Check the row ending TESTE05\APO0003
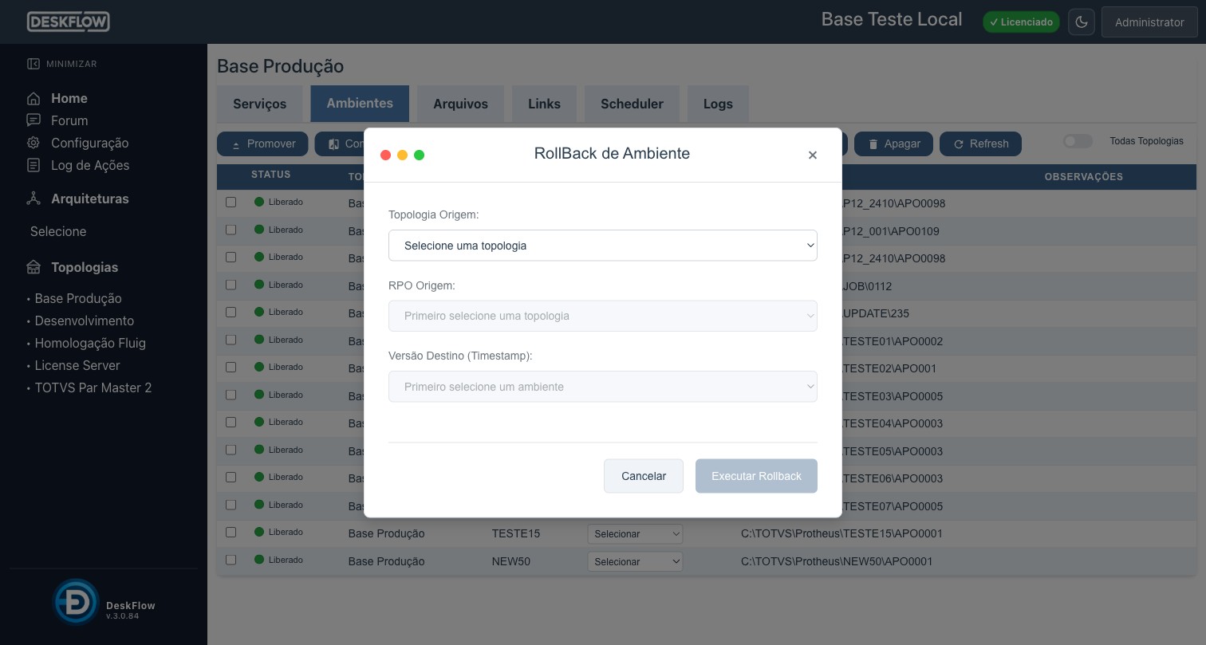Screen dimensions: 1206x645 tap(231, 450)
